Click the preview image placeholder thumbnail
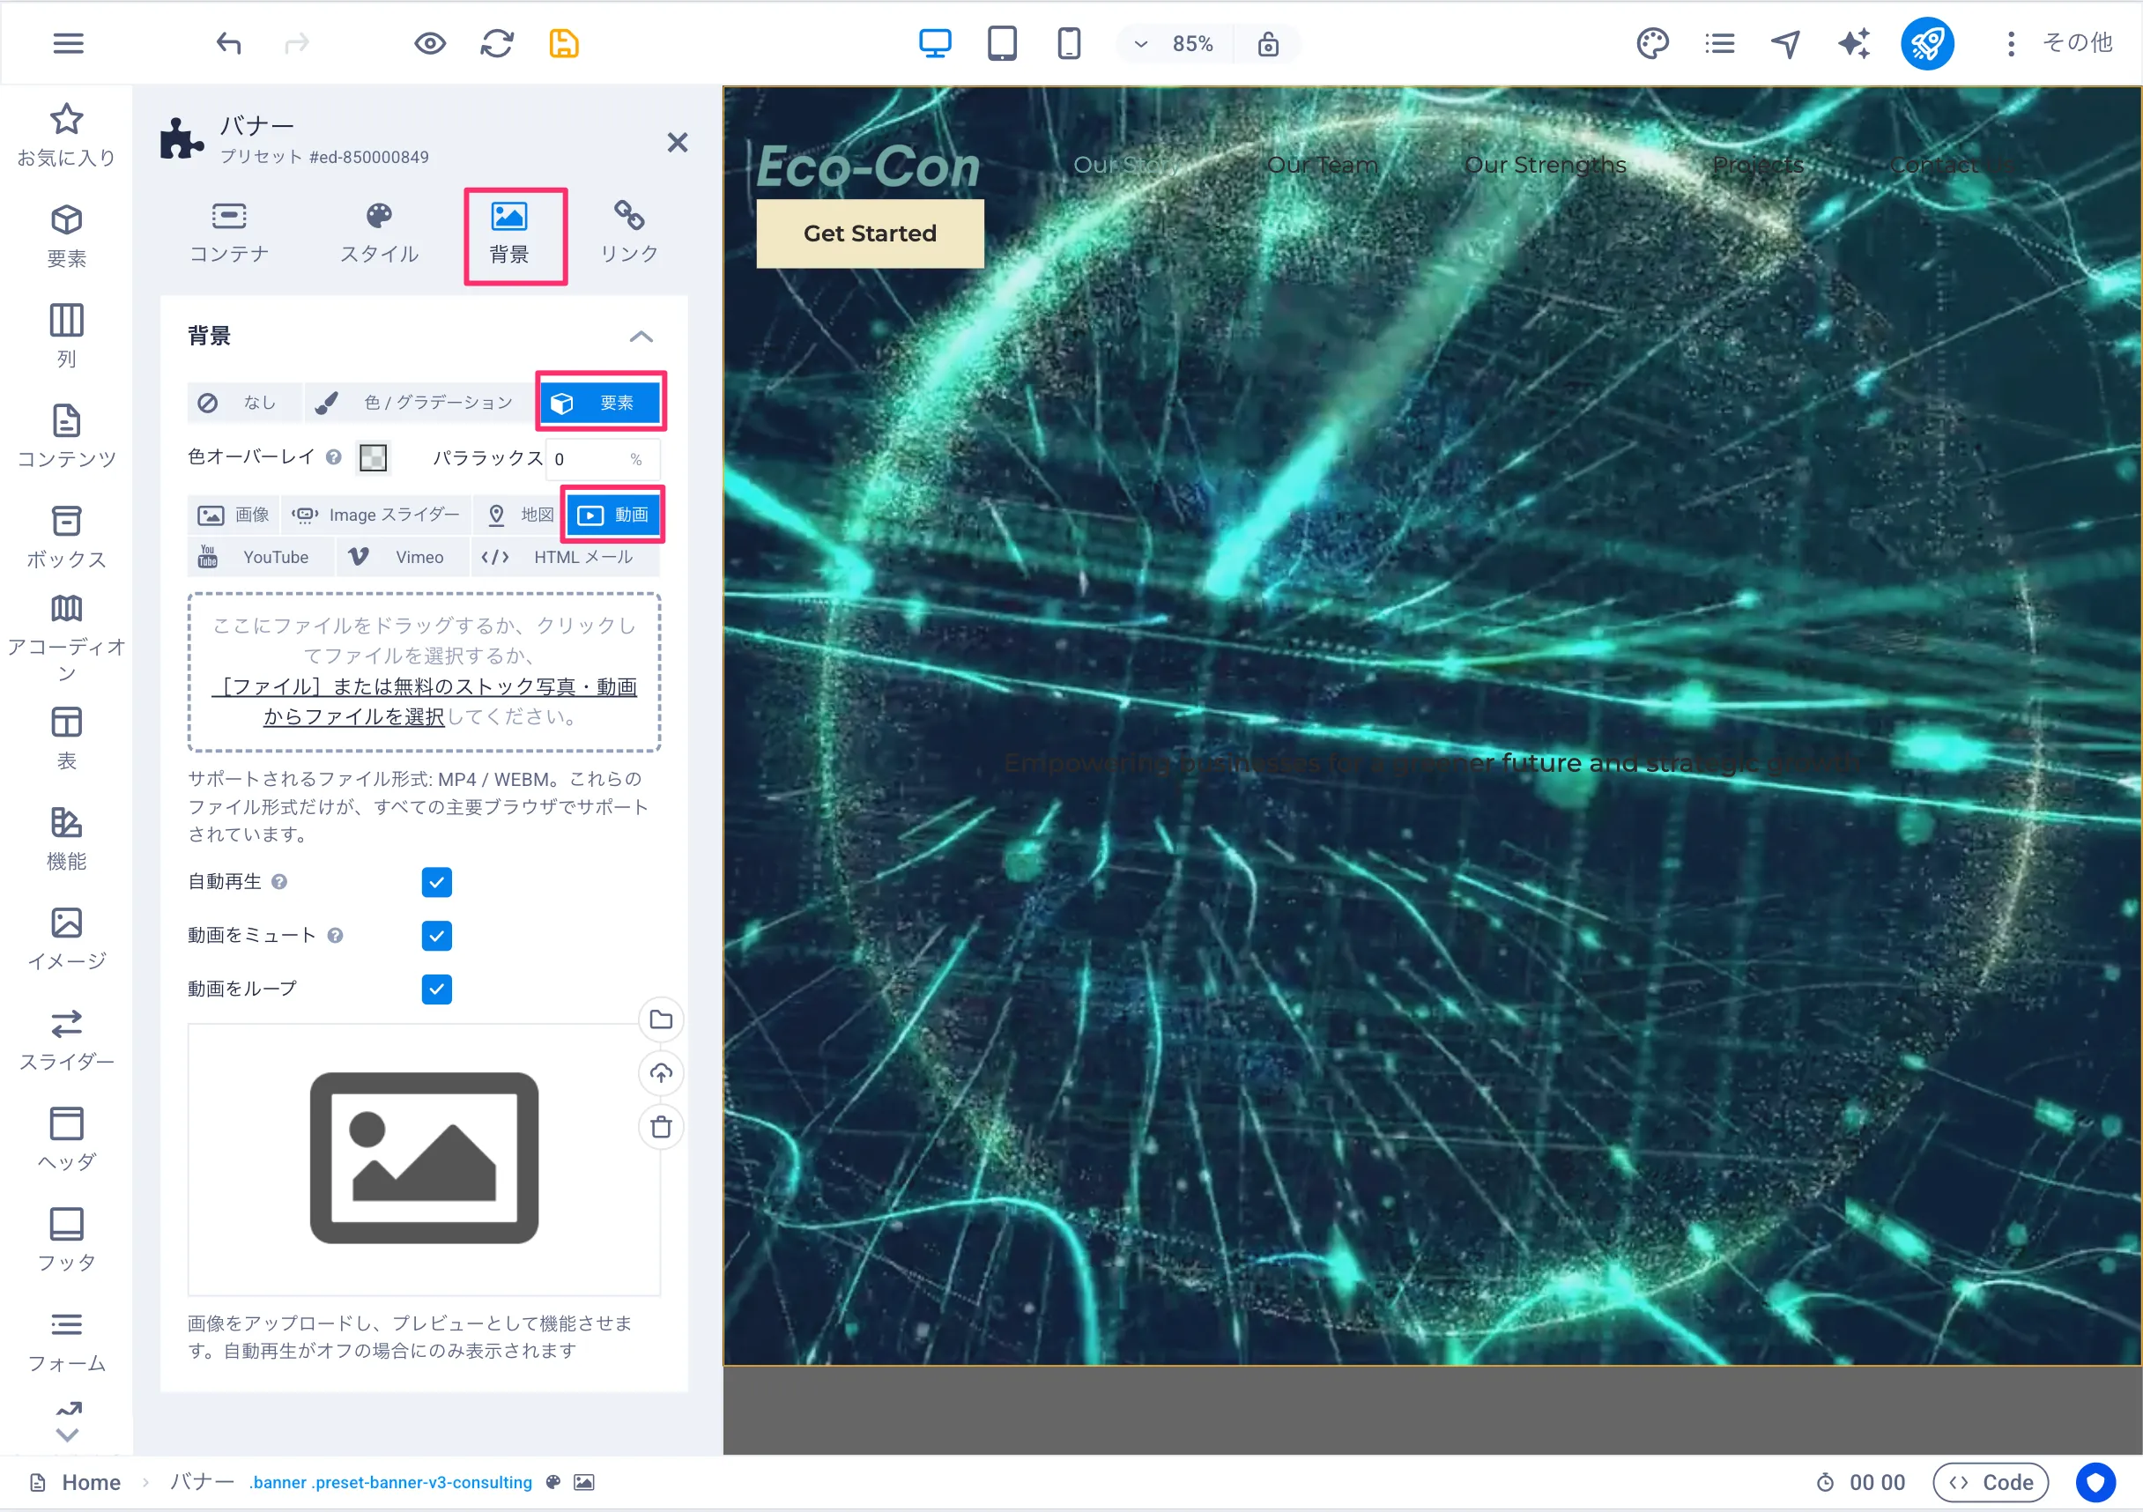The width and height of the screenshot is (2143, 1512). [425, 1159]
